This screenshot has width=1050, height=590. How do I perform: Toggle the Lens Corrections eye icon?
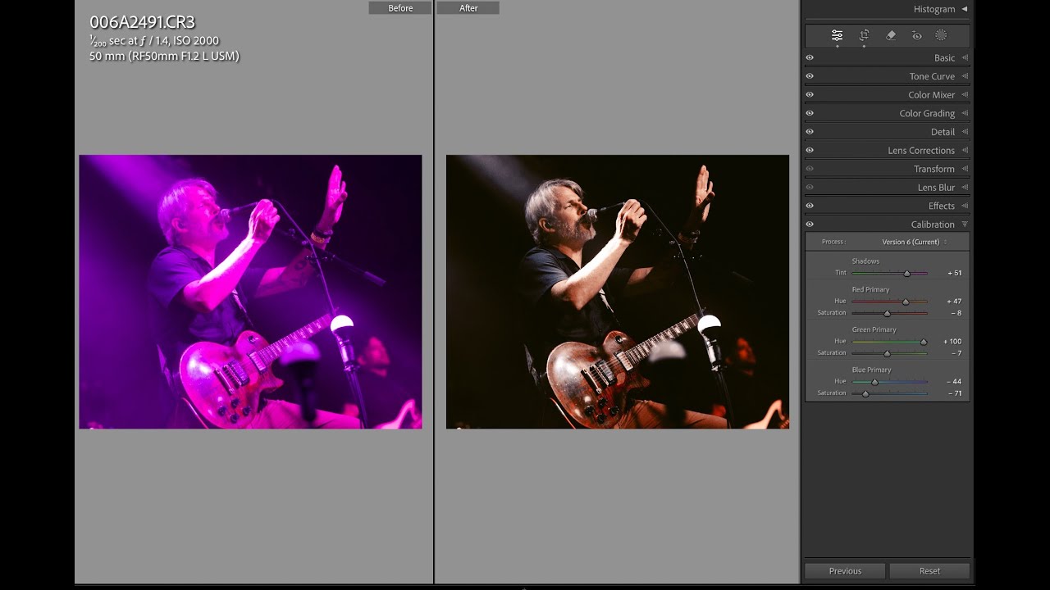tap(810, 151)
